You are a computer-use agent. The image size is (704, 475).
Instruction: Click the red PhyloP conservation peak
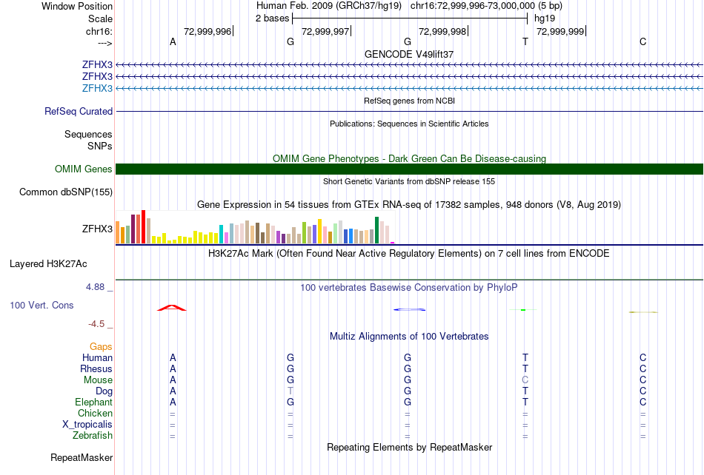point(171,307)
